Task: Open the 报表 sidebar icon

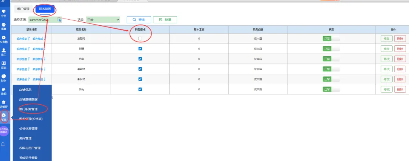Action: 4,65
